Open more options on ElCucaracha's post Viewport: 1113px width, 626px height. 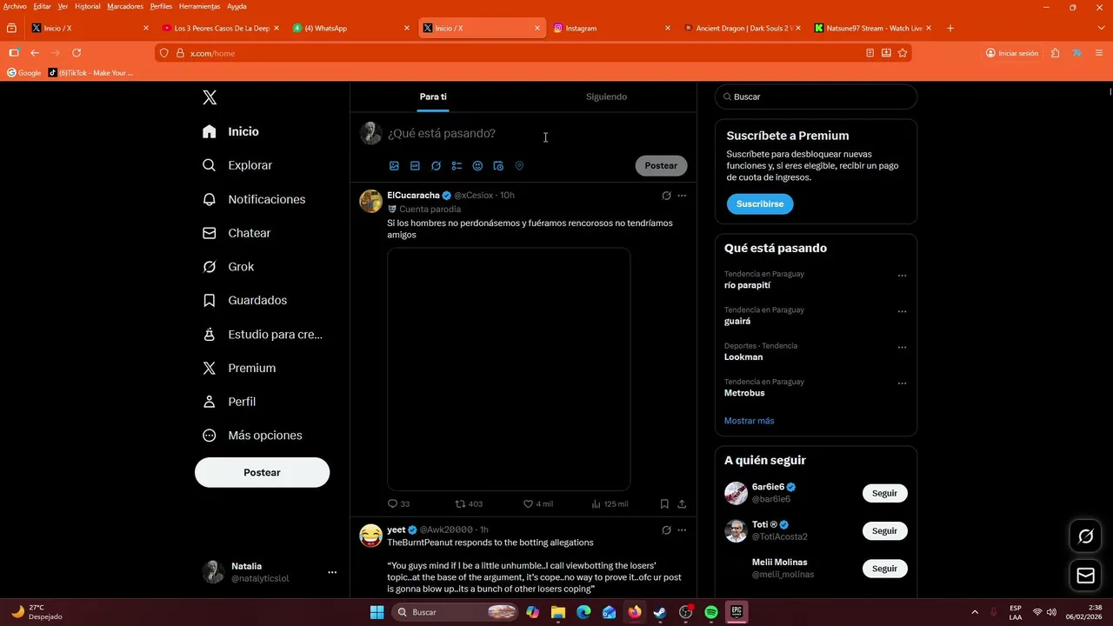click(x=682, y=196)
